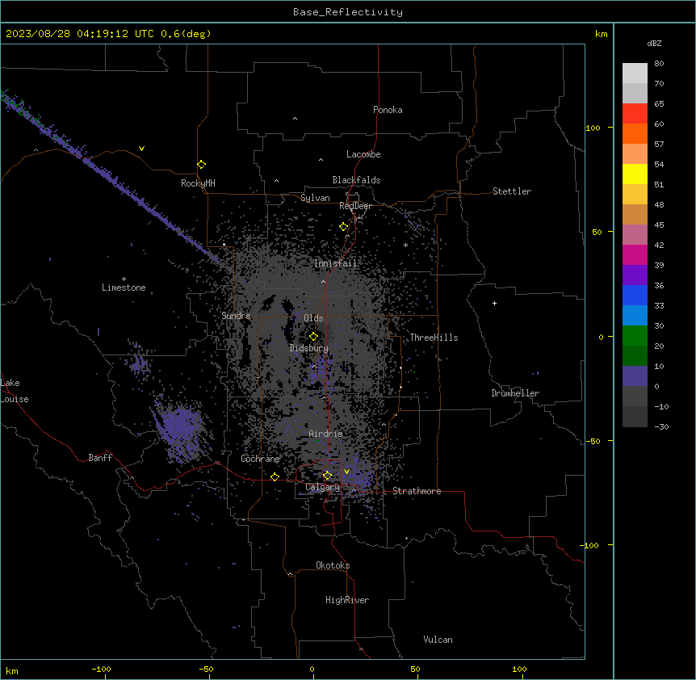696x680 pixels.
Task: Select the yellow 54 dBZ legend swatch
Action: pos(635,174)
